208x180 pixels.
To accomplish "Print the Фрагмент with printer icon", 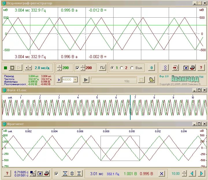I will point(47,173).
